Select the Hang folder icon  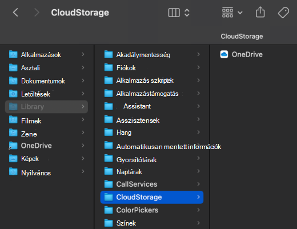(x=109, y=132)
